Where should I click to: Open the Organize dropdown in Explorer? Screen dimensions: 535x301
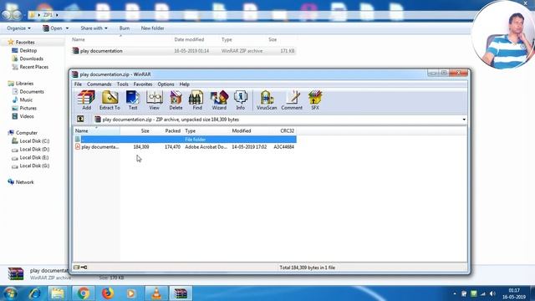pos(18,28)
